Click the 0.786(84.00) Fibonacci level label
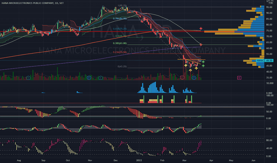Screen dimensions: 277x163 coord(120,18)
